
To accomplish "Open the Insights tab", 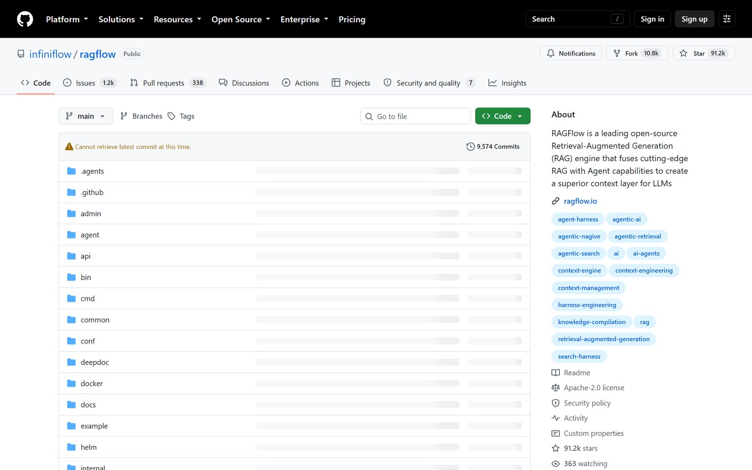I will [508, 83].
